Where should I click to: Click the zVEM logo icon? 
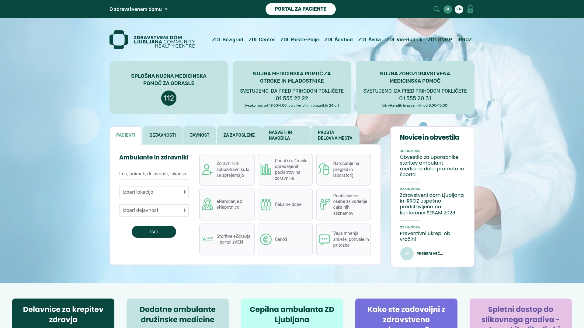207,239
